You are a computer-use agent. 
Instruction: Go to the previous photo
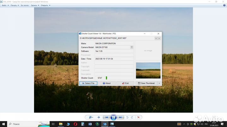coord(107,117)
